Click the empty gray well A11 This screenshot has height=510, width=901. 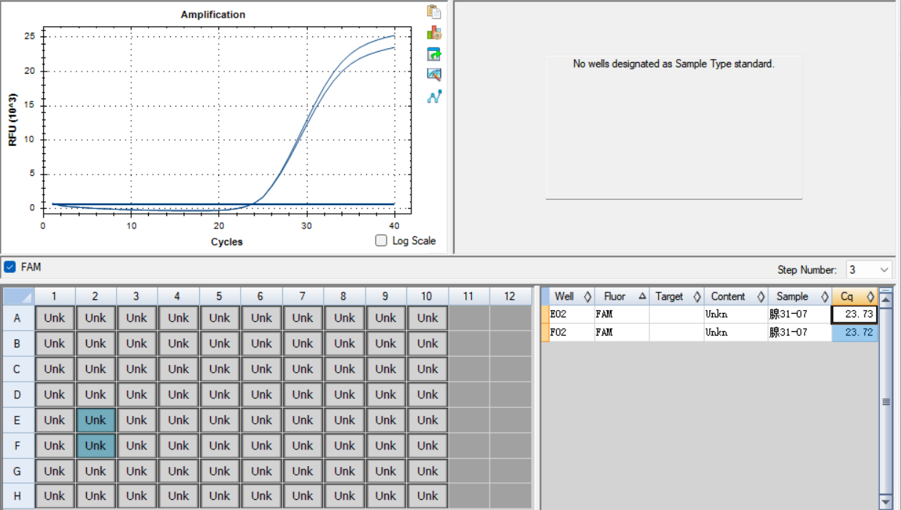[469, 318]
